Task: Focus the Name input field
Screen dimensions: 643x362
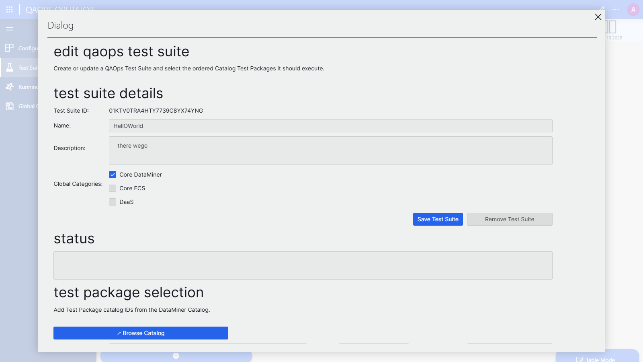Action: [331, 126]
